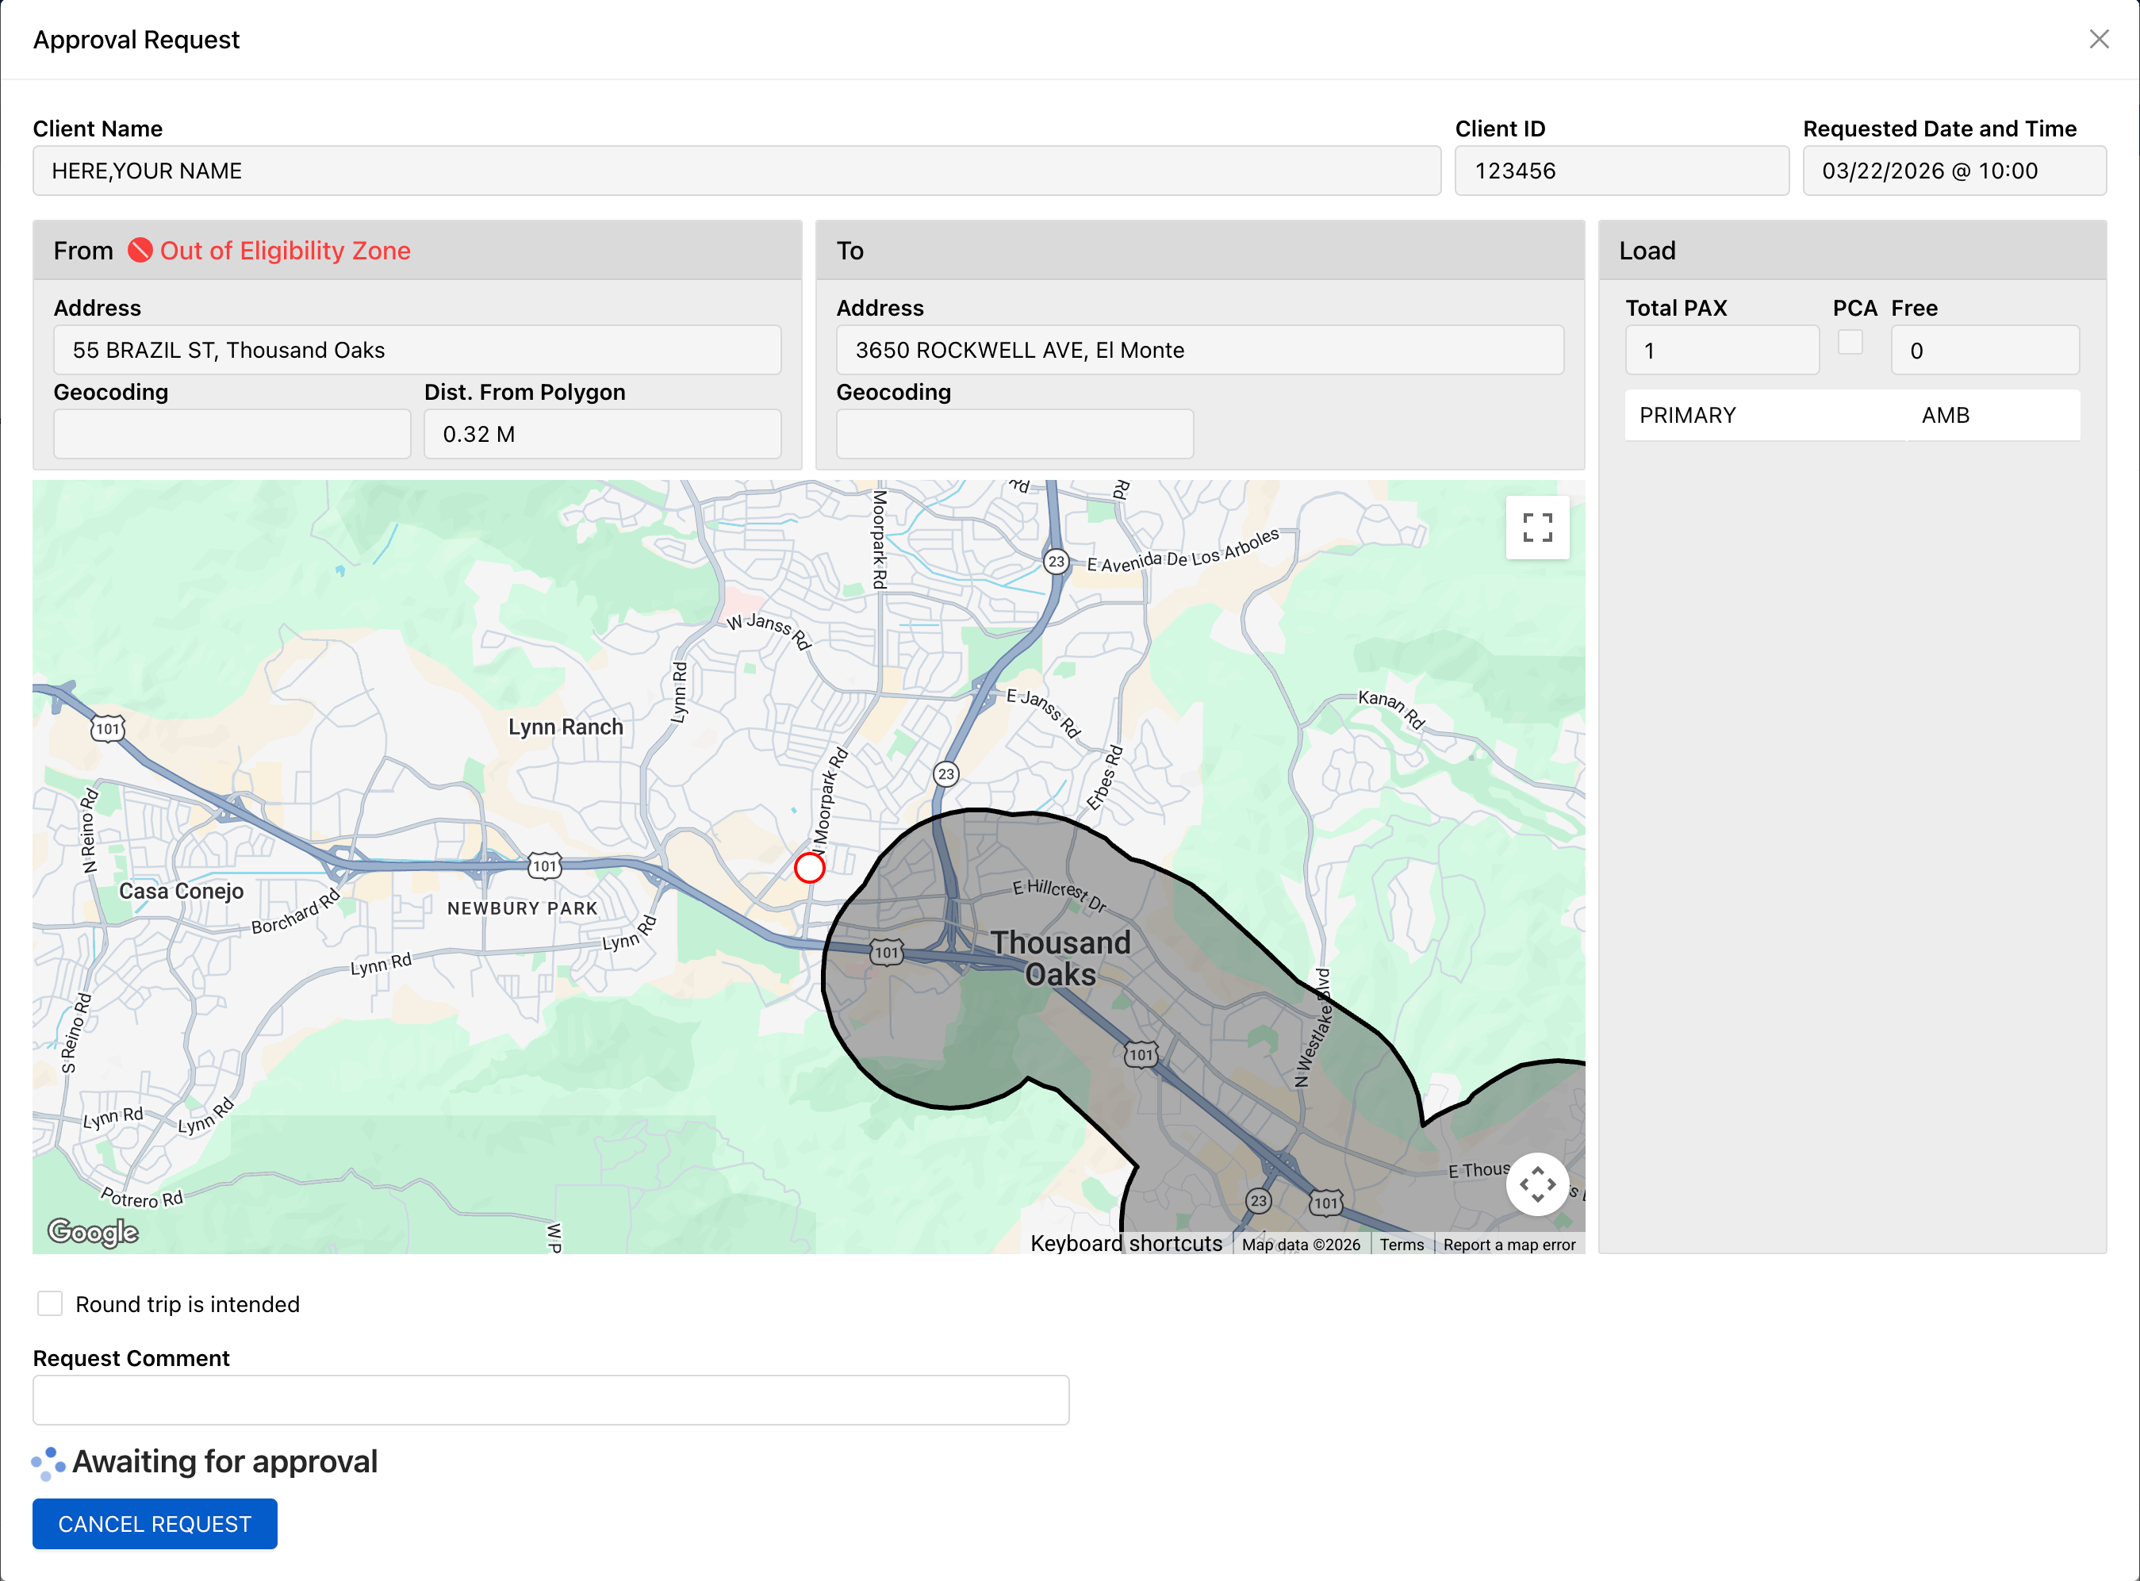The height and width of the screenshot is (1581, 2140).
Task: Click the To Geocoding field
Action: pyautogui.click(x=1015, y=434)
